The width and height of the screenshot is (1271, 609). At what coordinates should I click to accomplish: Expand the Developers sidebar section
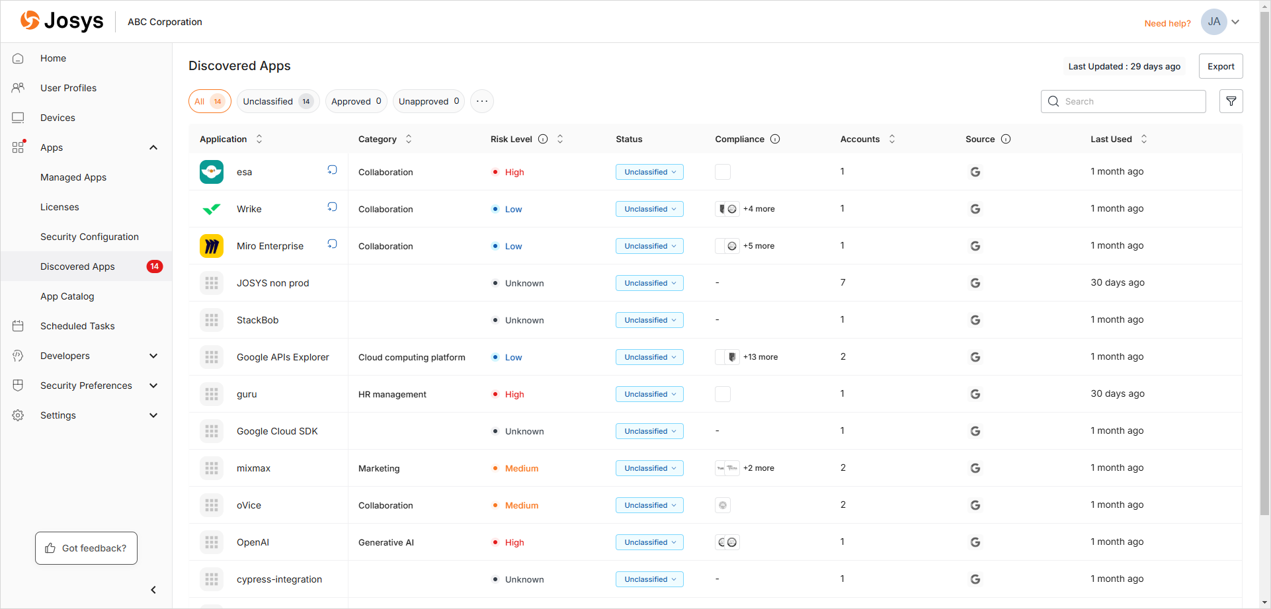(x=153, y=356)
